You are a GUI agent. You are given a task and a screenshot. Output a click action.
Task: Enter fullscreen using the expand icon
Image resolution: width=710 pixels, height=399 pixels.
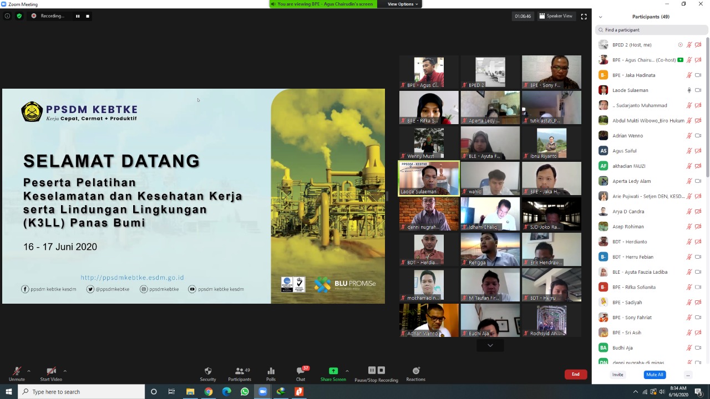click(584, 16)
